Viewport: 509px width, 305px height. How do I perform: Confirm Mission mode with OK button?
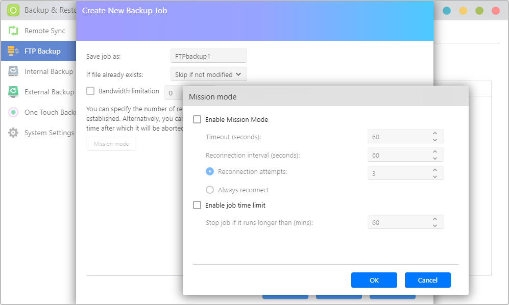tap(374, 280)
